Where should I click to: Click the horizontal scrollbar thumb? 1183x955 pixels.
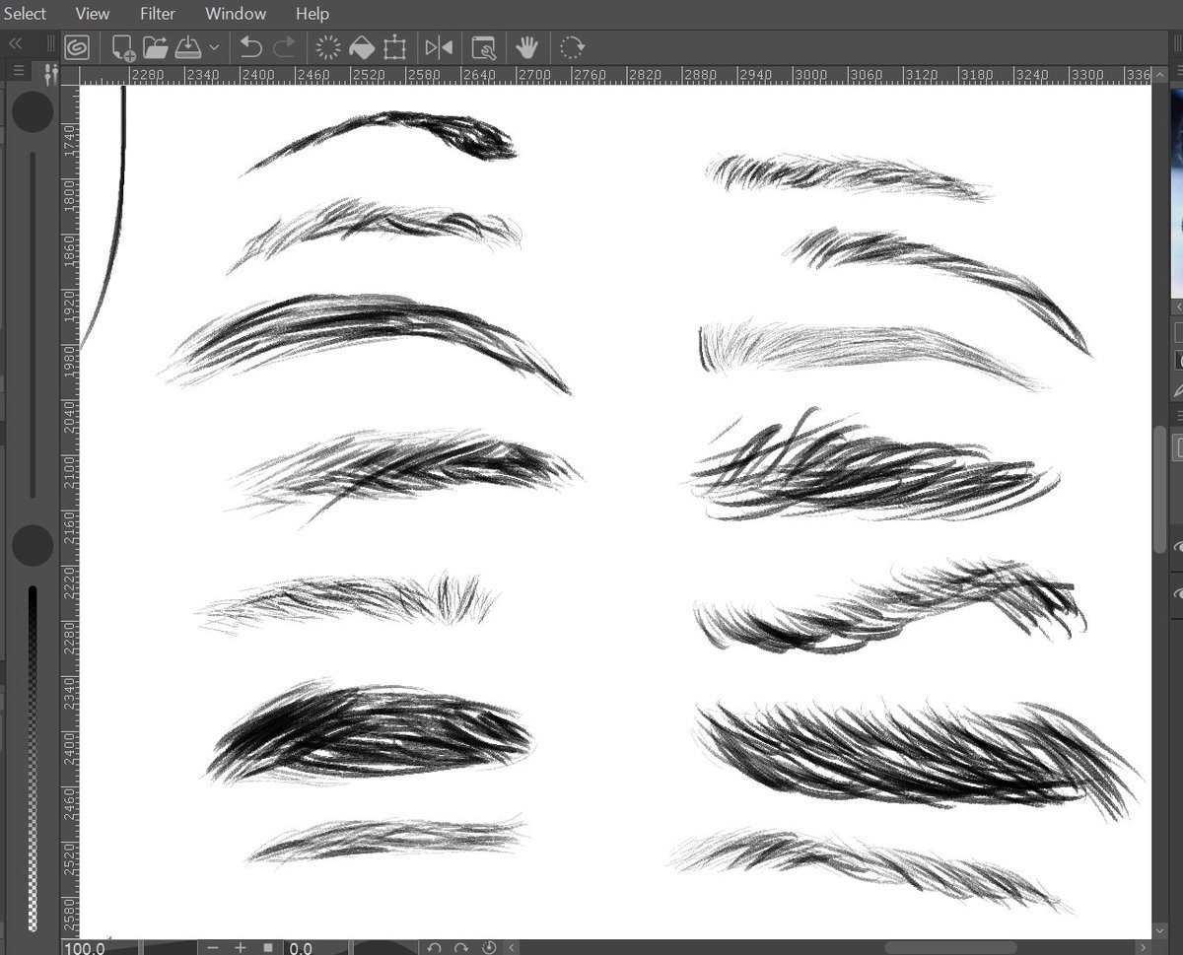coord(951,947)
